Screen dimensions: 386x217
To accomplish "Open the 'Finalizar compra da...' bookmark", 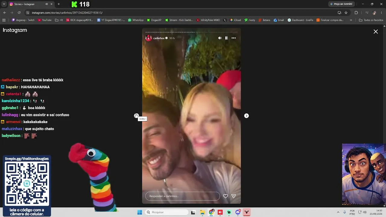I will 330,20.
